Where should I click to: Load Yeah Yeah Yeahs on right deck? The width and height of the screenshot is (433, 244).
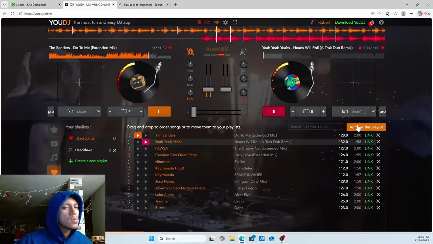click(x=146, y=142)
